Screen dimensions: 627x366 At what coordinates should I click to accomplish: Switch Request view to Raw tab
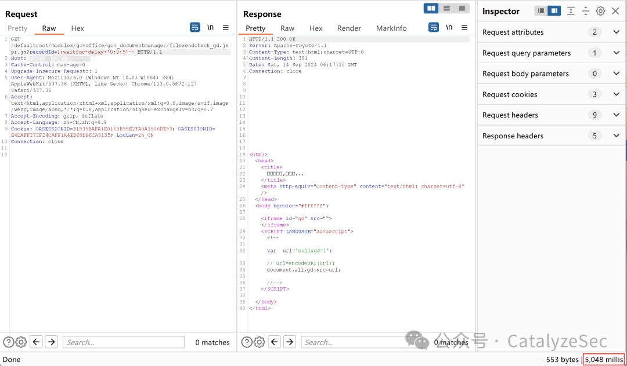pyautogui.click(x=49, y=28)
